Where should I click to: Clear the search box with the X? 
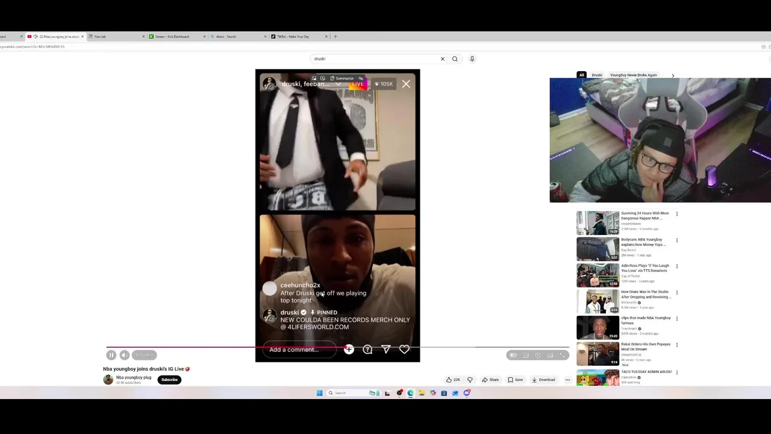click(x=442, y=59)
